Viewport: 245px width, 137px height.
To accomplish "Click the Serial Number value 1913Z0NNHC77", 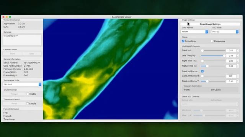I will tap(32, 62).
